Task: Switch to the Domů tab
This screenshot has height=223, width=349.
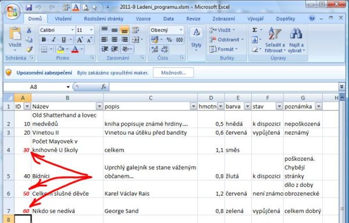Action: pyautogui.click(x=35, y=19)
